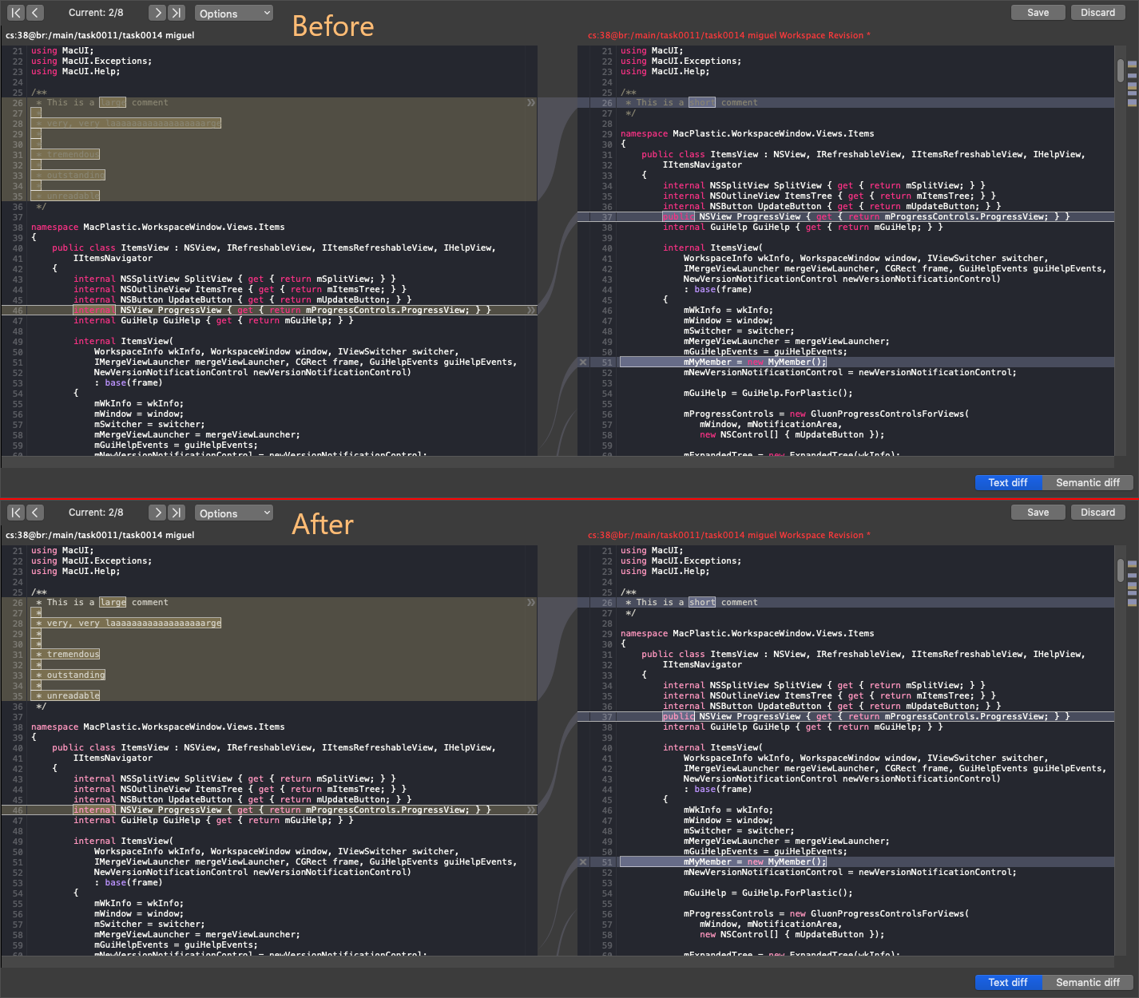
Task: Jump to last difference in Before panel
Action: pos(177,13)
